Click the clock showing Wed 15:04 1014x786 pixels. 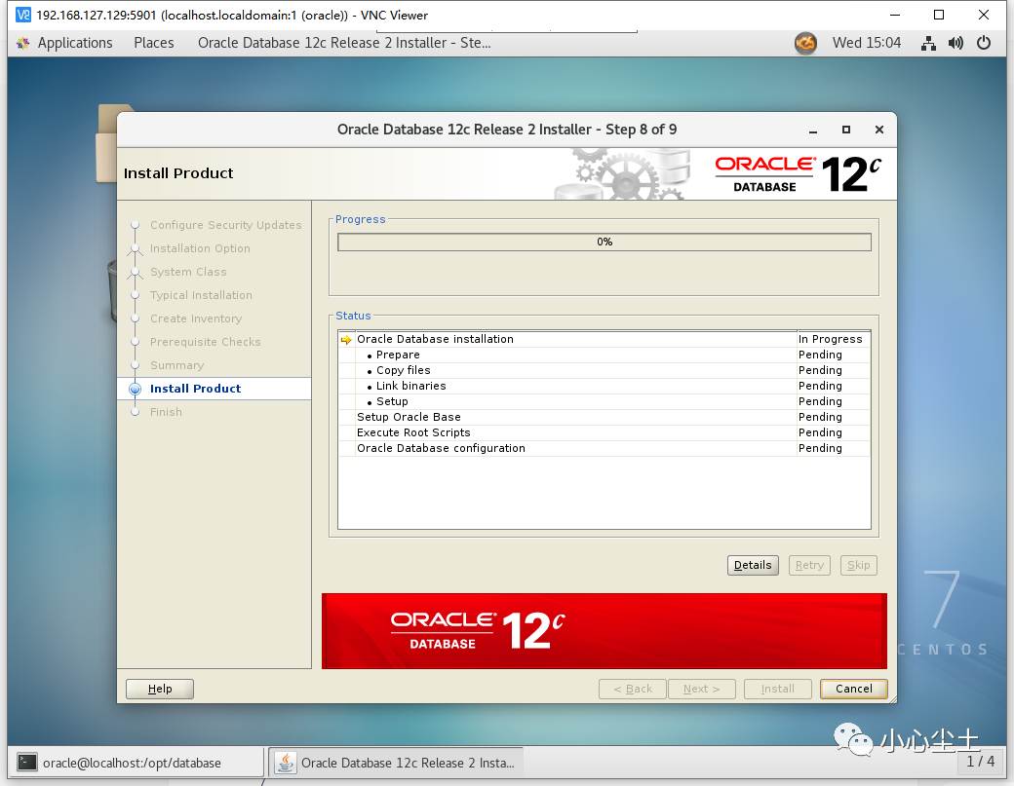867,43
